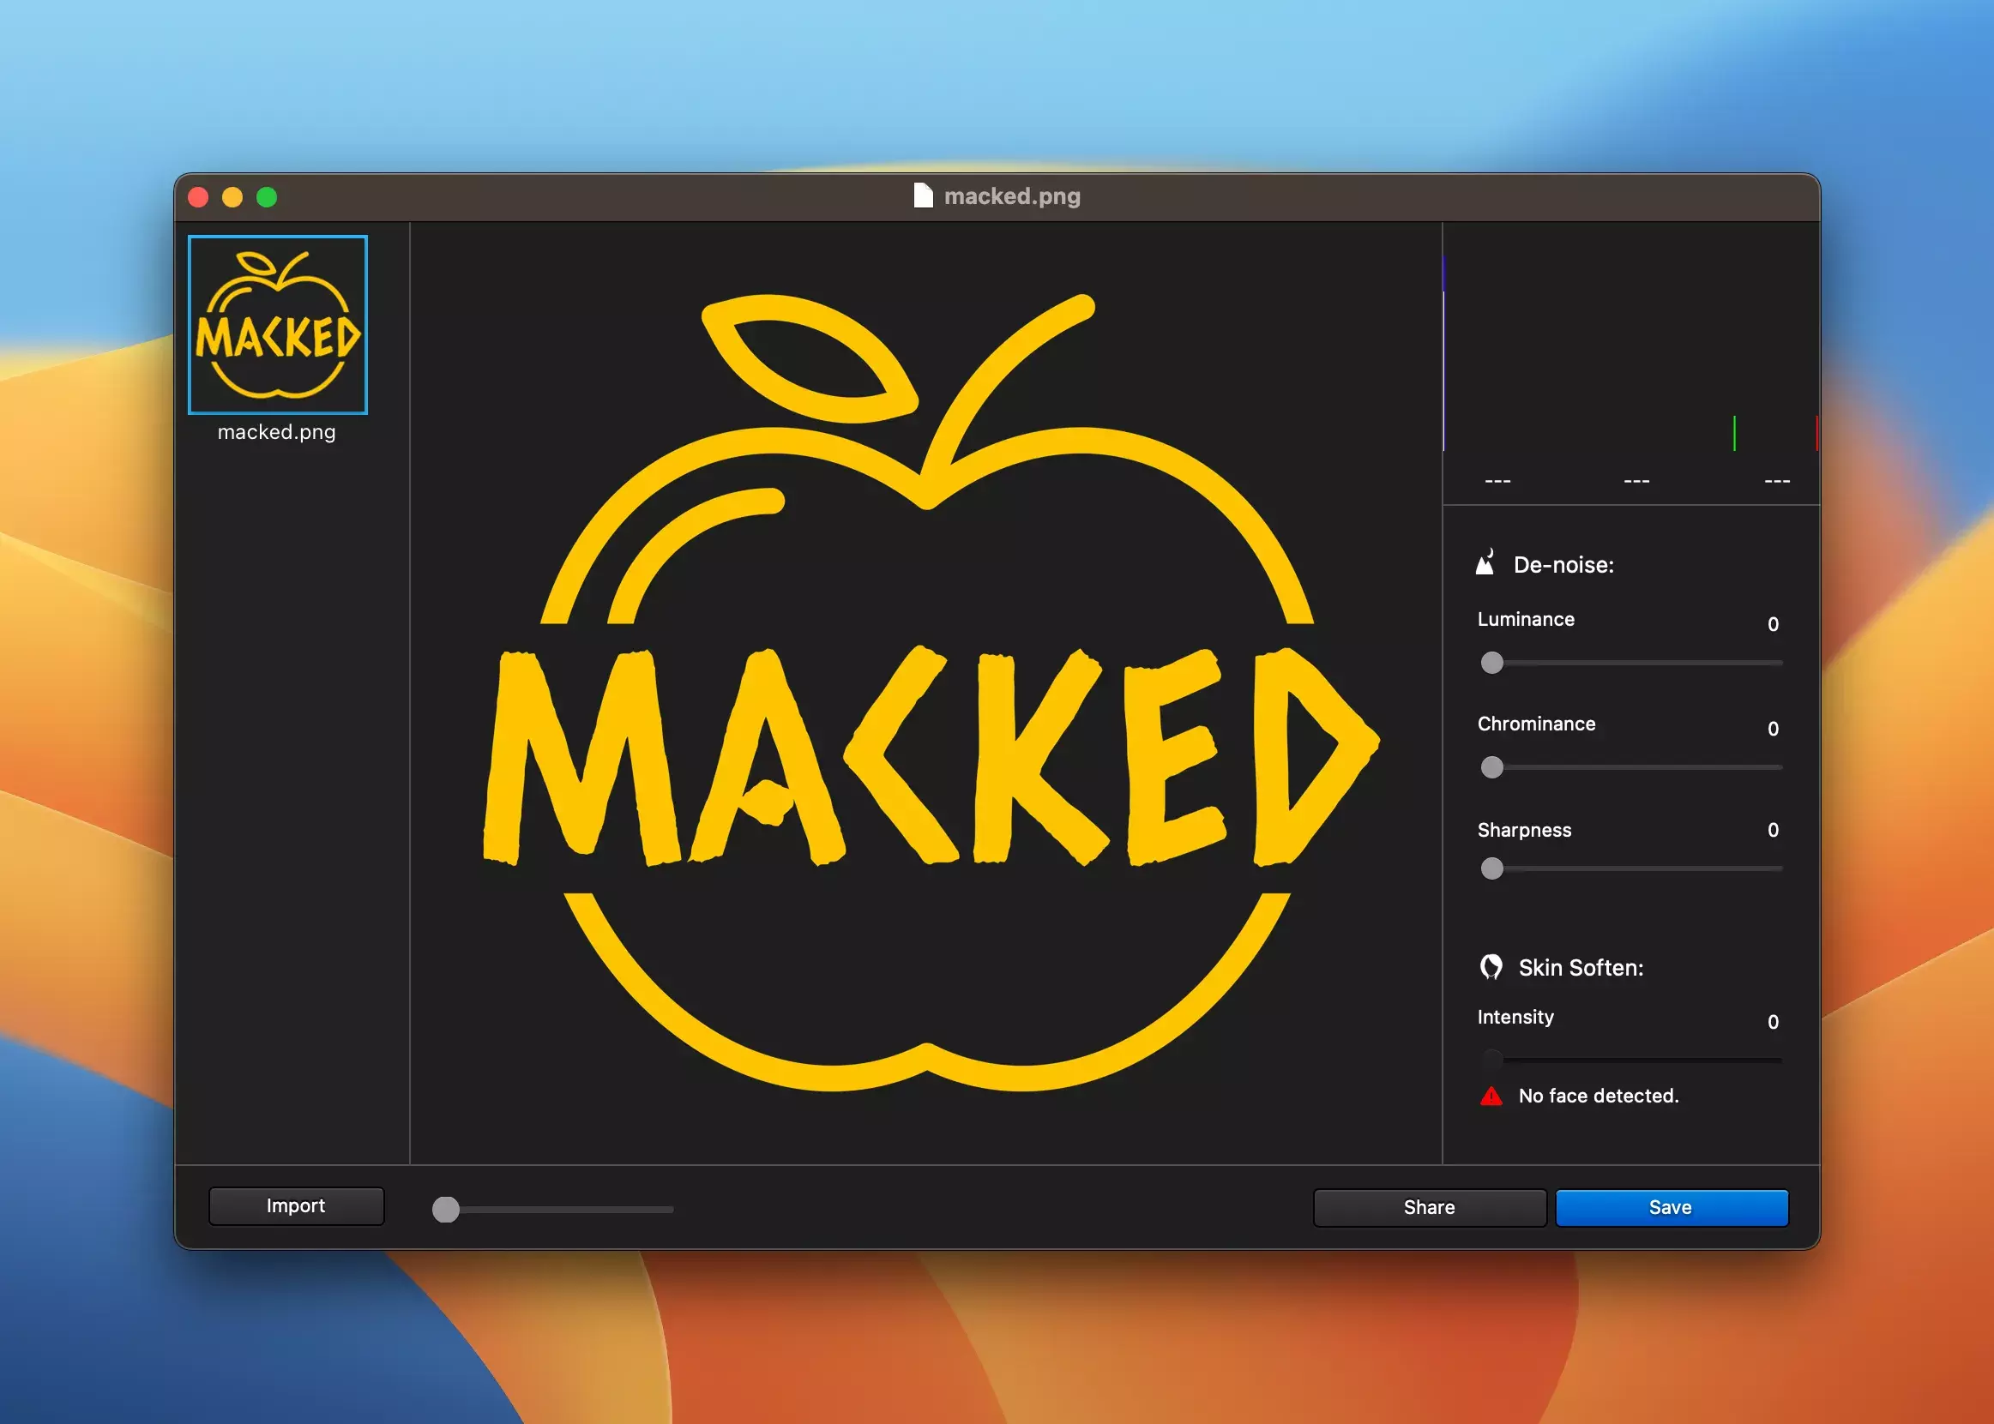The height and width of the screenshot is (1424, 1994).
Task: Click the green histogram marker line
Action: coord(1733,433)
